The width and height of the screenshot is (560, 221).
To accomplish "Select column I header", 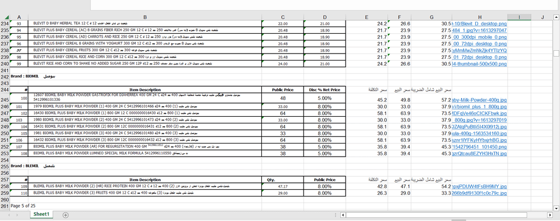I will 519,17.
